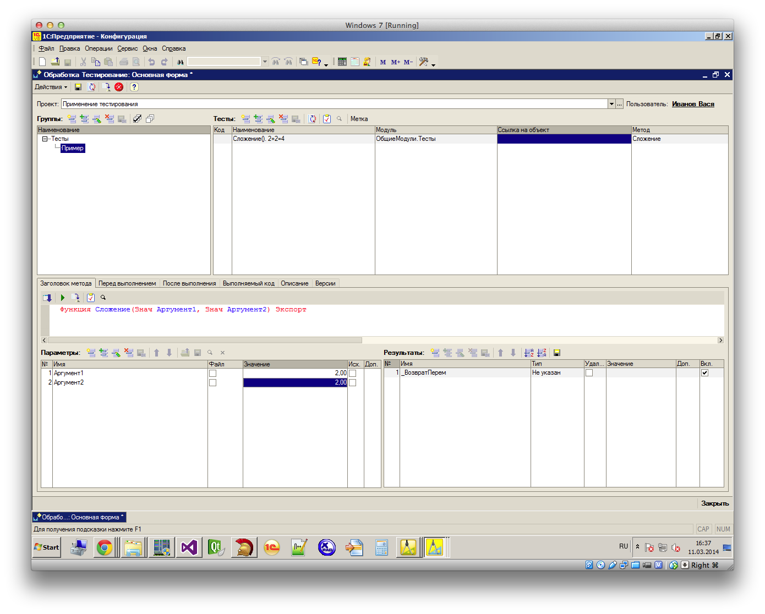Open the calendar icon in main toolbar
The image size is (765, 614).
click(355, 62)
